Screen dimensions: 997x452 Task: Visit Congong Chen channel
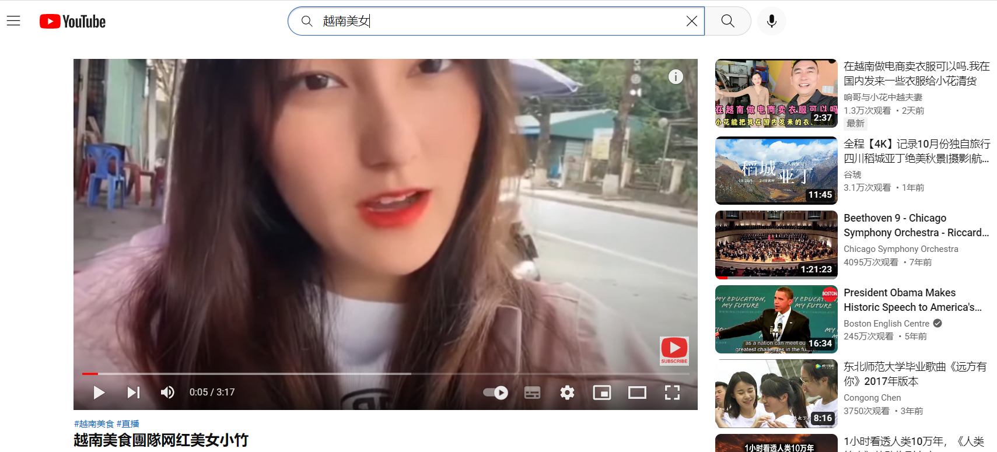point(872,398)
